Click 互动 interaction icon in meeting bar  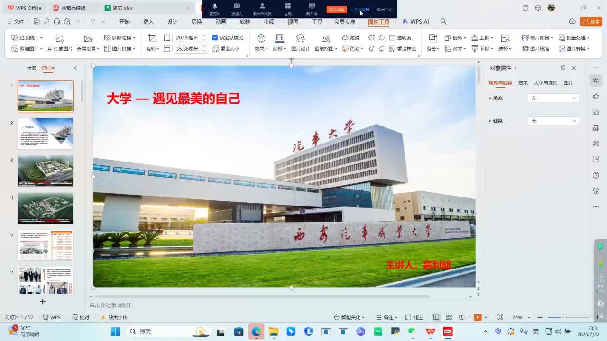pyautogui.click(x=288, y=9)
